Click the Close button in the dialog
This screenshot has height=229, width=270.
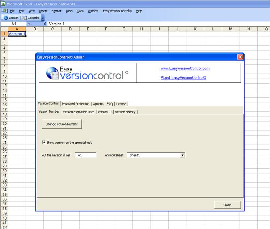click(x=227, y=205)
